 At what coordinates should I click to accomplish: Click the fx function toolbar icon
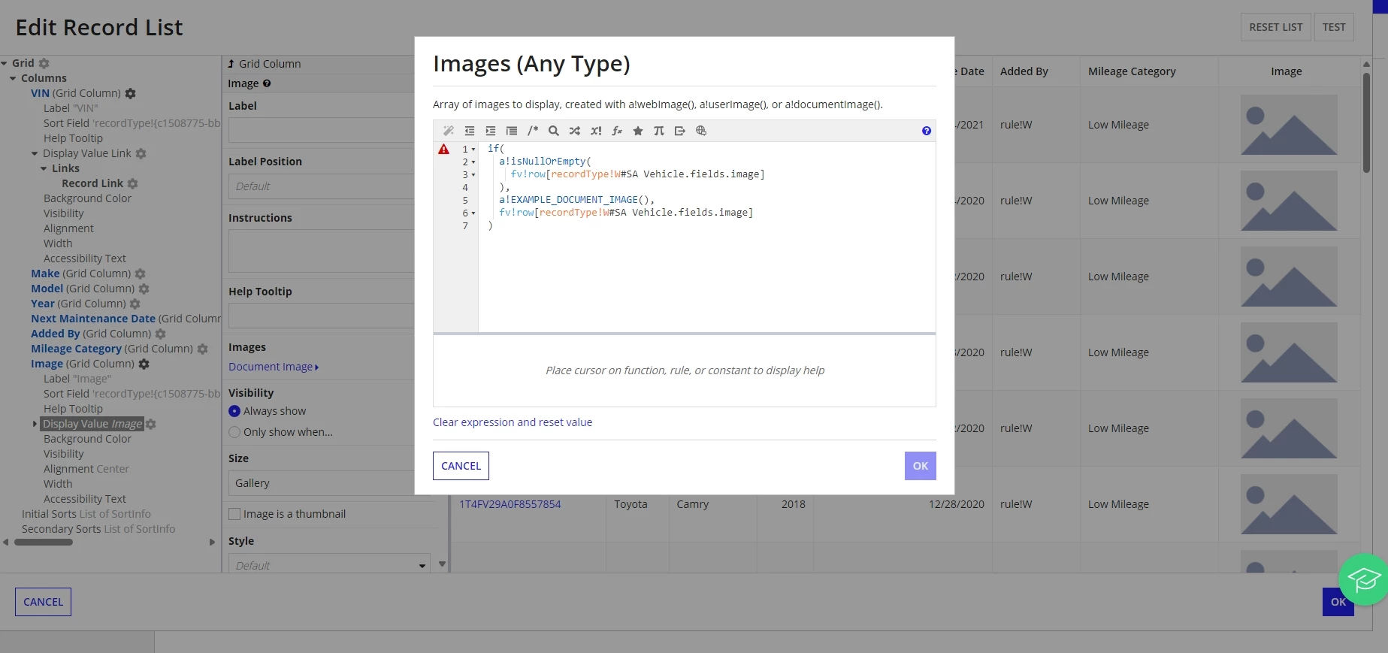coord(617,131)
